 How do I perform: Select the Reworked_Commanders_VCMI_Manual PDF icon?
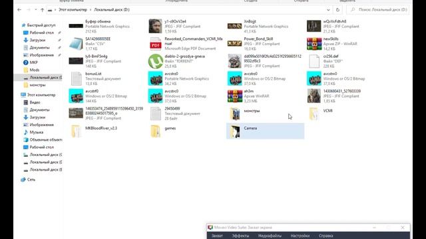[x=155, y=44]
